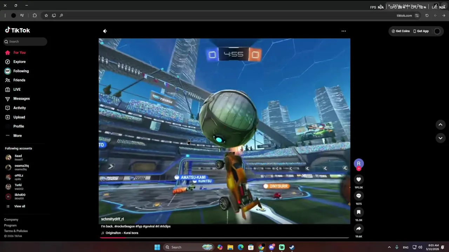Open the comments on this video

[358, 196]
